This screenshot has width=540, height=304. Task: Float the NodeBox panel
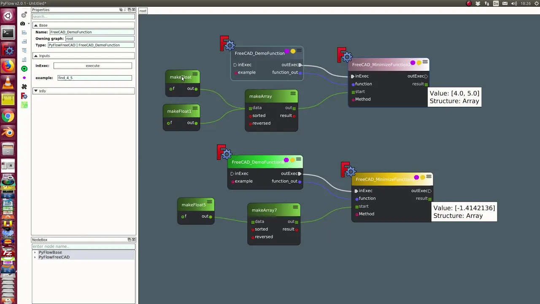(129, 240)
